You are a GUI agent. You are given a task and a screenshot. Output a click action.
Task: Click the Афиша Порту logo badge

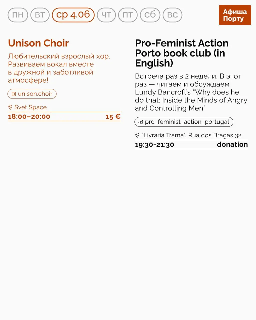click(x=235, y=15)
